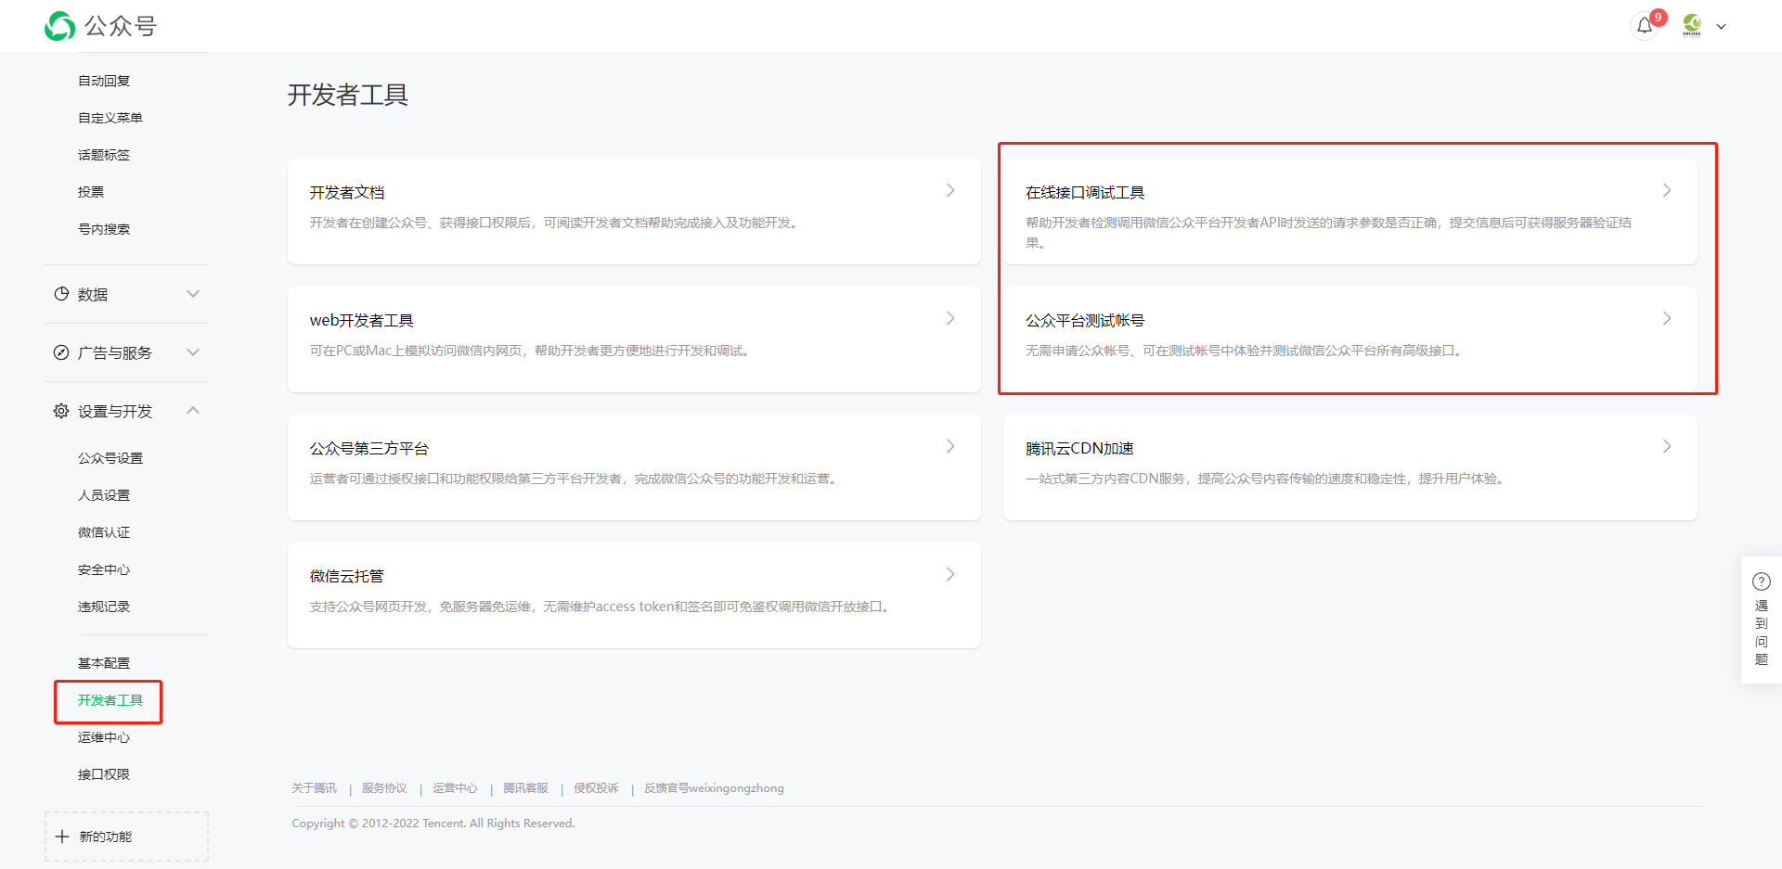This screenshot has width=1782, height=869.
Task: Click the account avatar icon
Action: click(x=1692, y=26)
